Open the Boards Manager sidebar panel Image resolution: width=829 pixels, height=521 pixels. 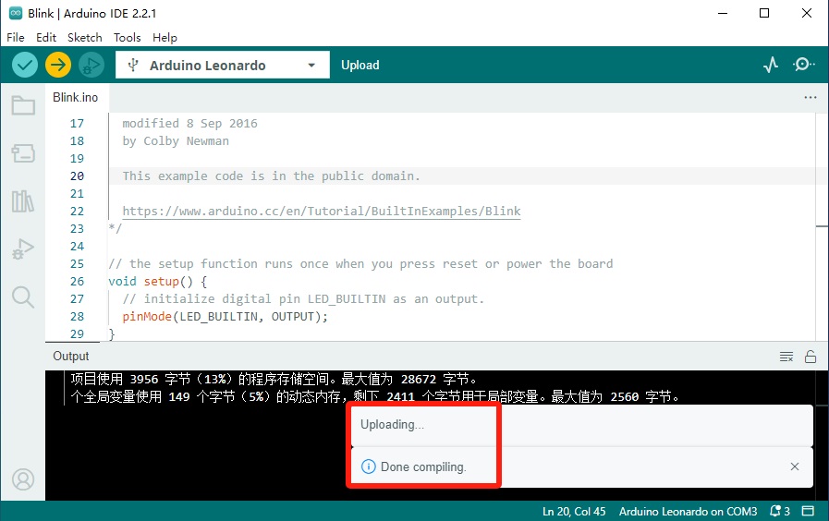click(23, 153)
